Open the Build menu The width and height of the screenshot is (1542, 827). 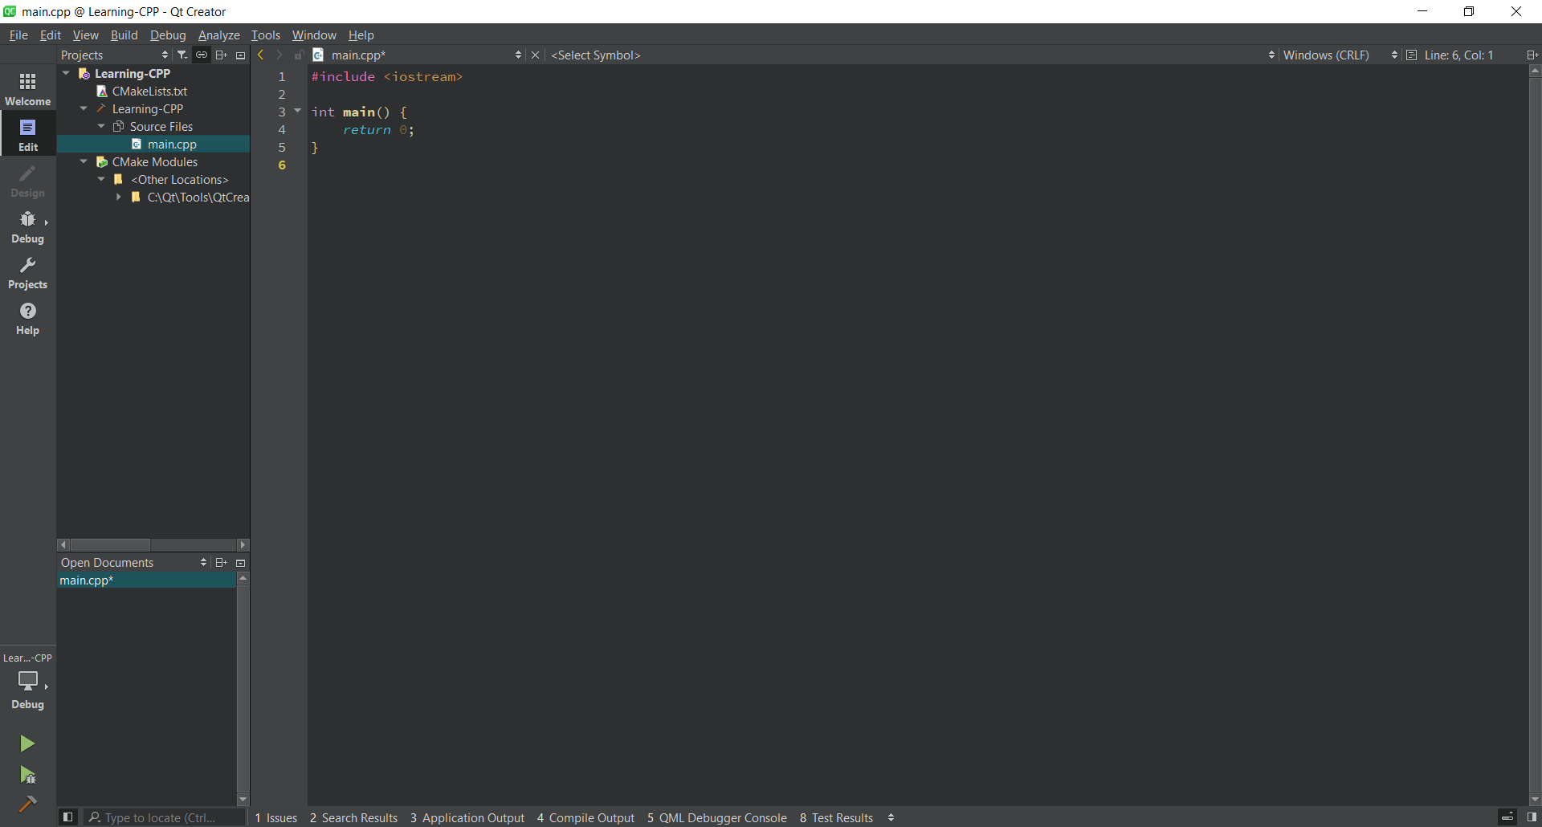click(x=124, y=35)
